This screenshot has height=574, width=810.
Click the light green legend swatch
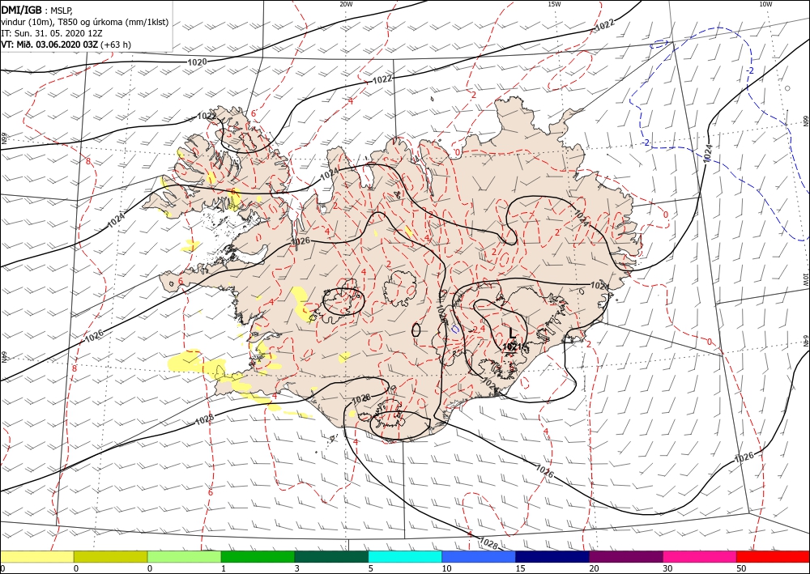coord(184,556)
